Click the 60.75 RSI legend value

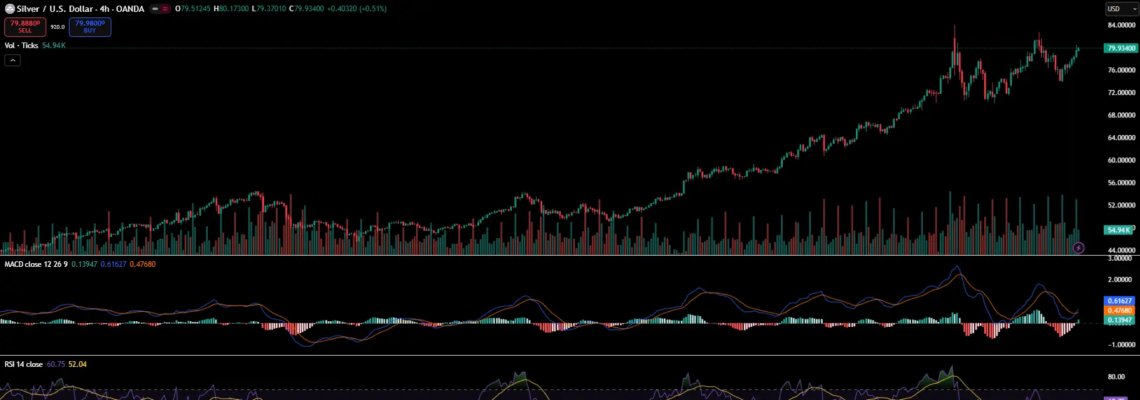[x=56, y=364]
